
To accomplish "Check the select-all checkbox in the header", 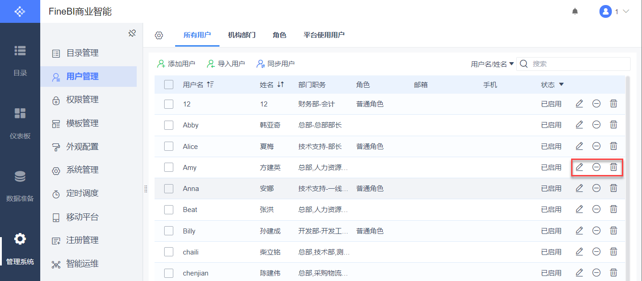I will pyautogui.click(x=169, y=85).
